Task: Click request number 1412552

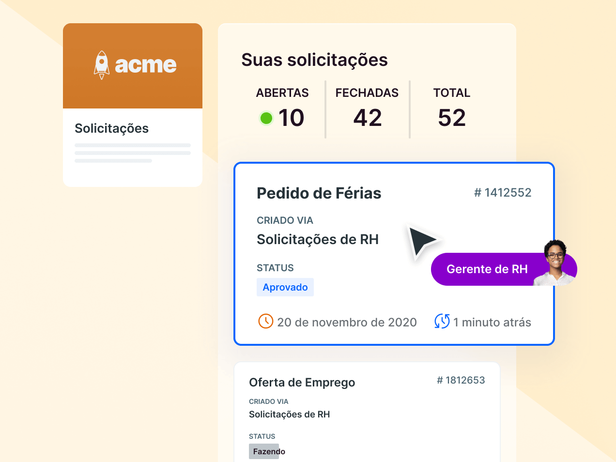Action: [502, 193]
